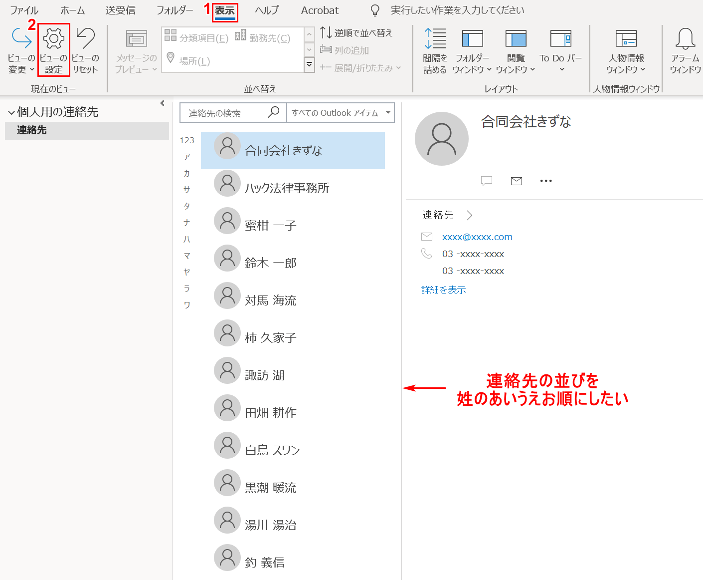Open the ファイル tab
This screenshot has height=580, width=703.
pyautogui.click(x=24, y=10)
